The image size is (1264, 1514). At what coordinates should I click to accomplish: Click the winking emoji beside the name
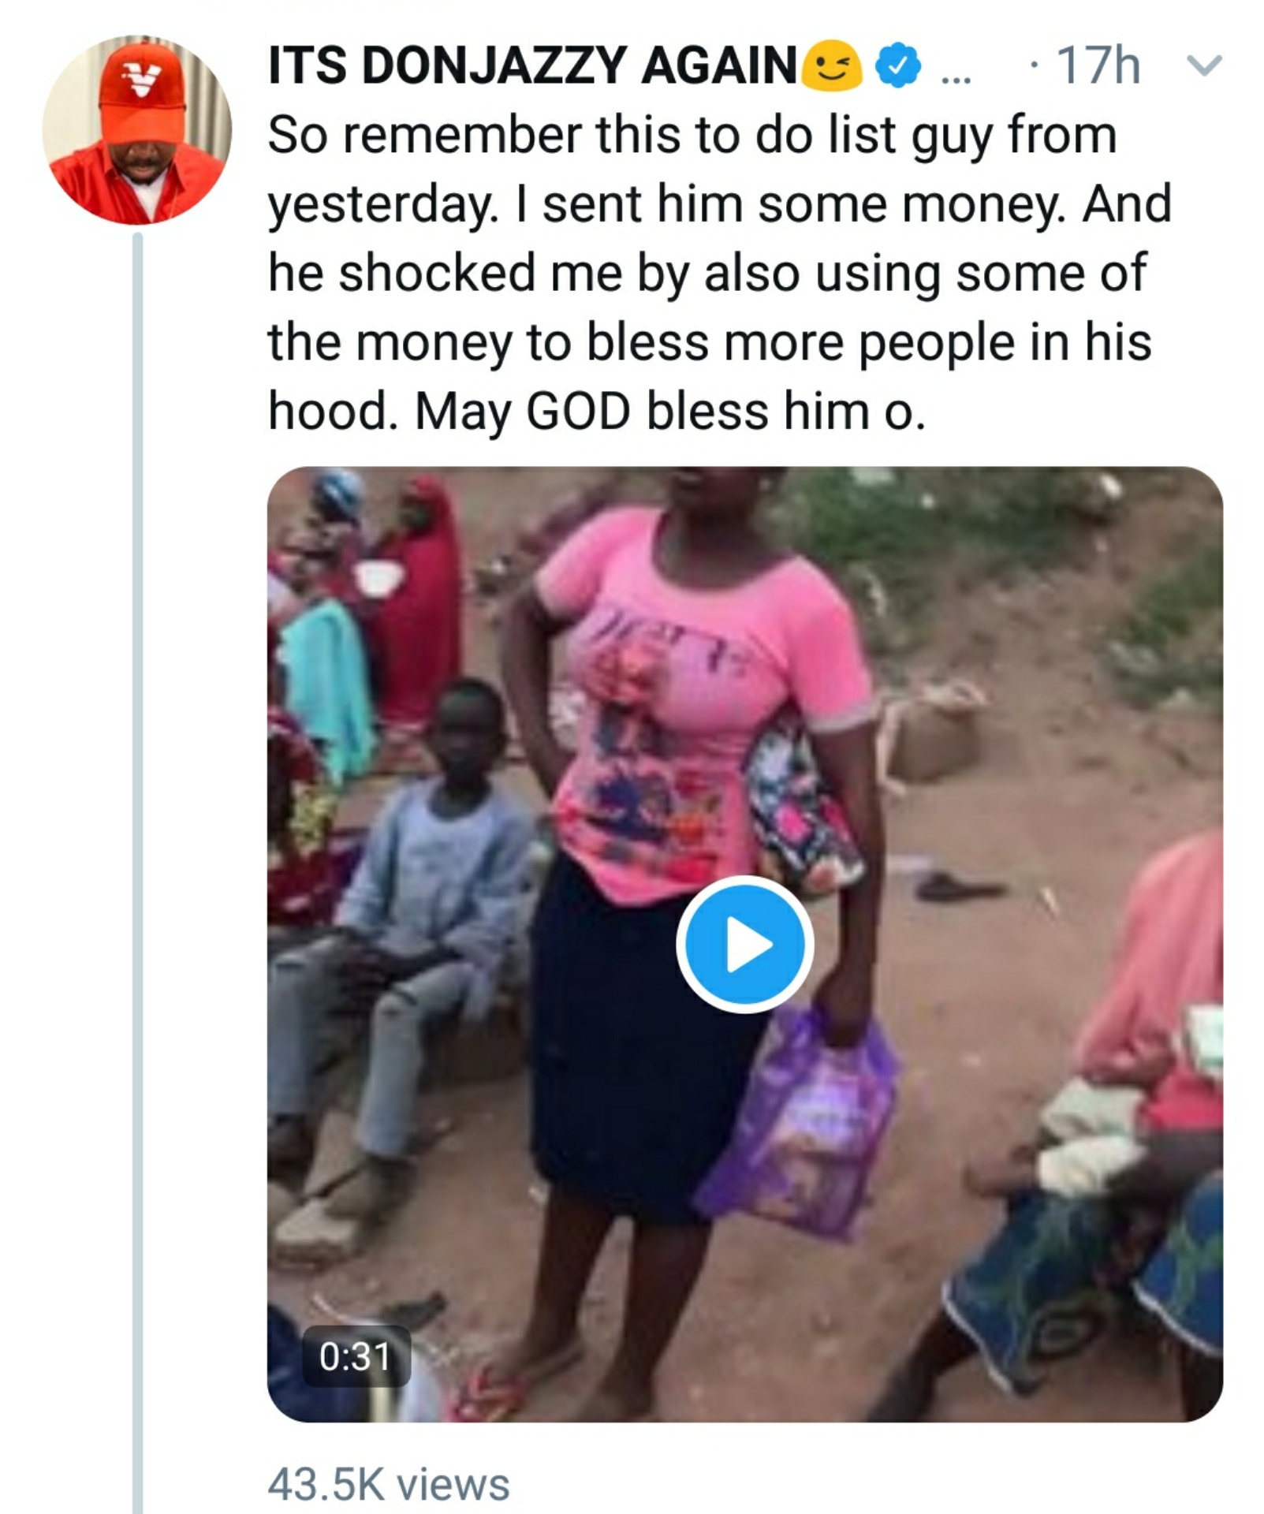(831, 65)
